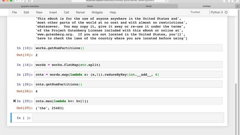Click the 'This eBook is for the use' line
Image resolution: width=240 pixels, height=135 pixels.
(x=108, y=19)
